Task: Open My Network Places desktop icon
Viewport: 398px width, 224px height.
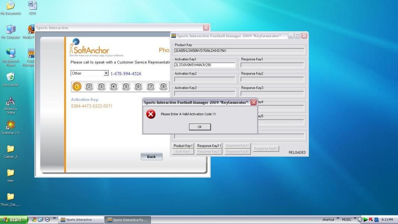Action: click(x=11, y=58)
